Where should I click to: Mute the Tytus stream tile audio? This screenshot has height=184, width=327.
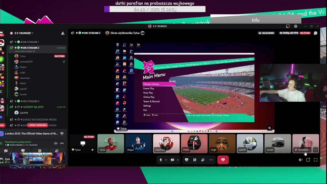click(93, 150)
